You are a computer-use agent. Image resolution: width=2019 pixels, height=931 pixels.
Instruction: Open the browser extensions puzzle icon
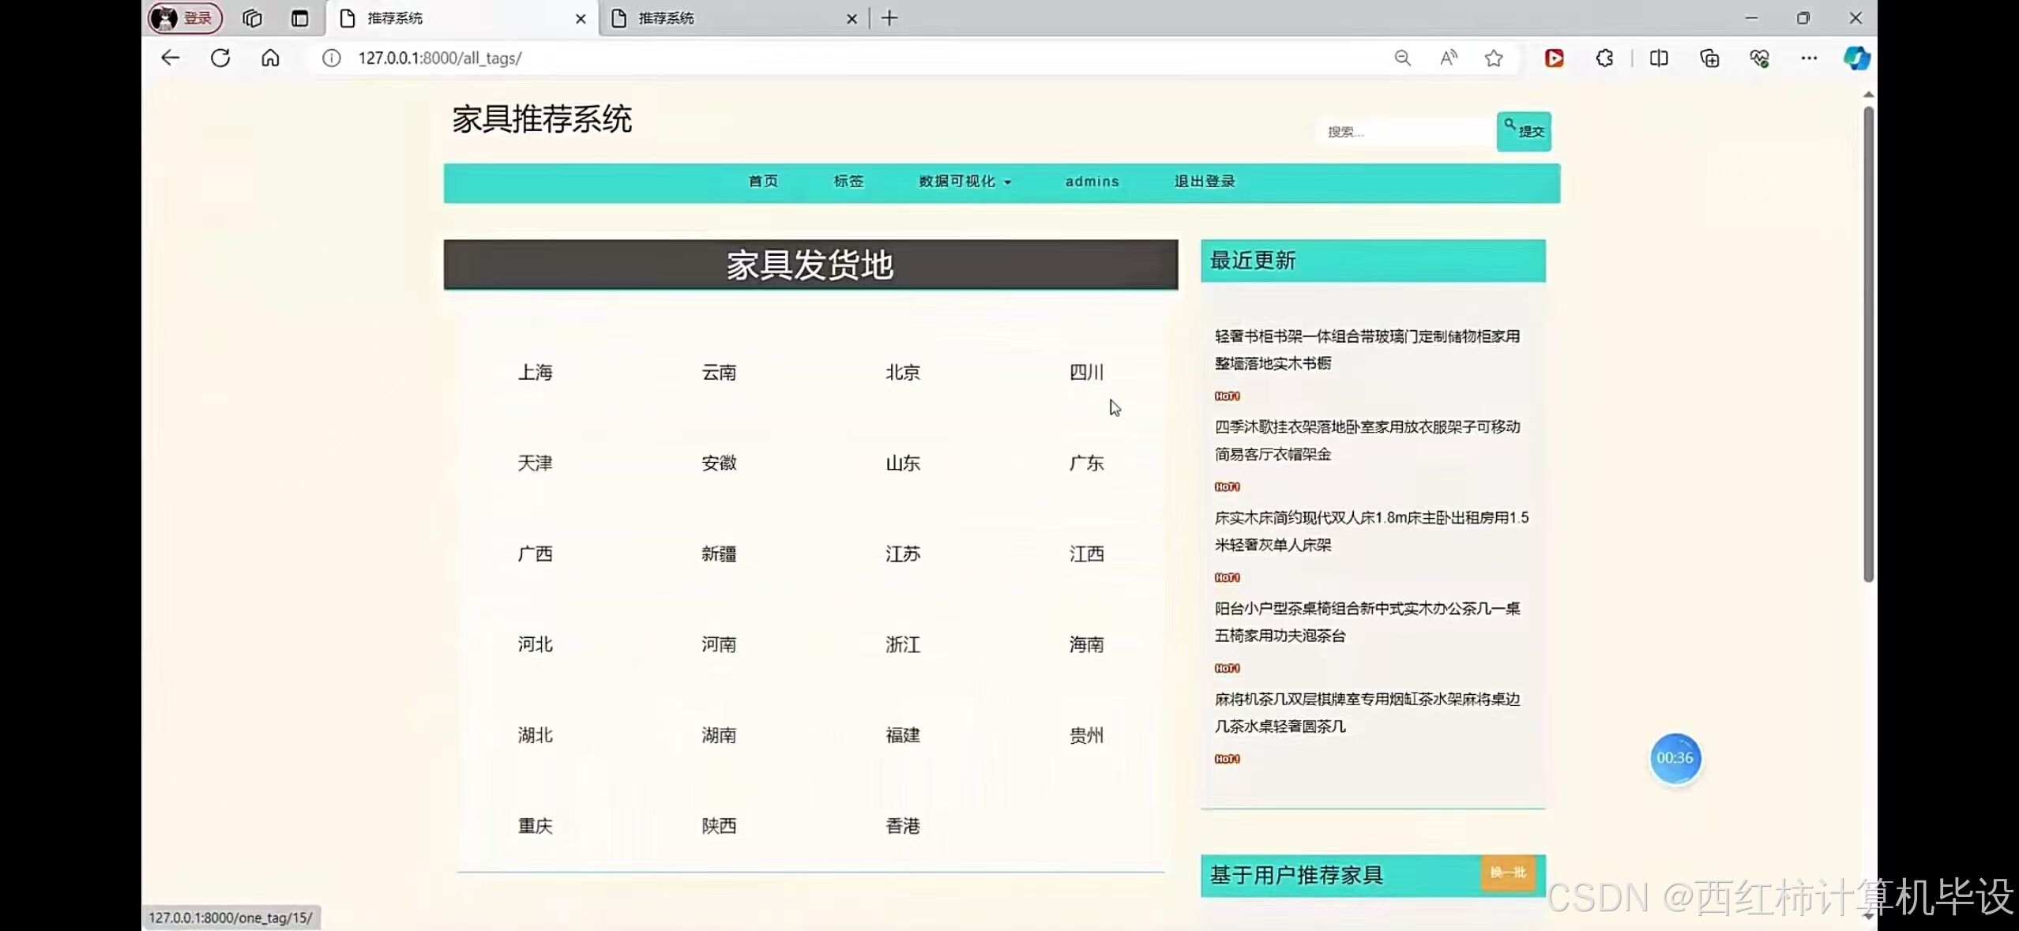(1604, 58)
